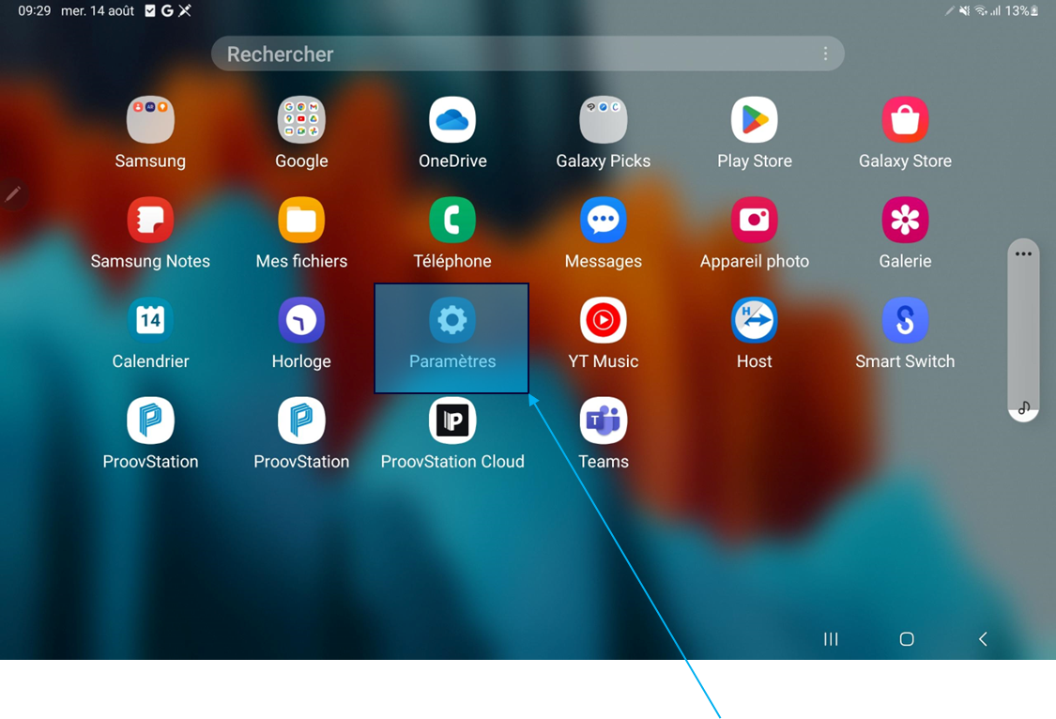Open the search bar three-dot menu

click(x=825, y=54)
